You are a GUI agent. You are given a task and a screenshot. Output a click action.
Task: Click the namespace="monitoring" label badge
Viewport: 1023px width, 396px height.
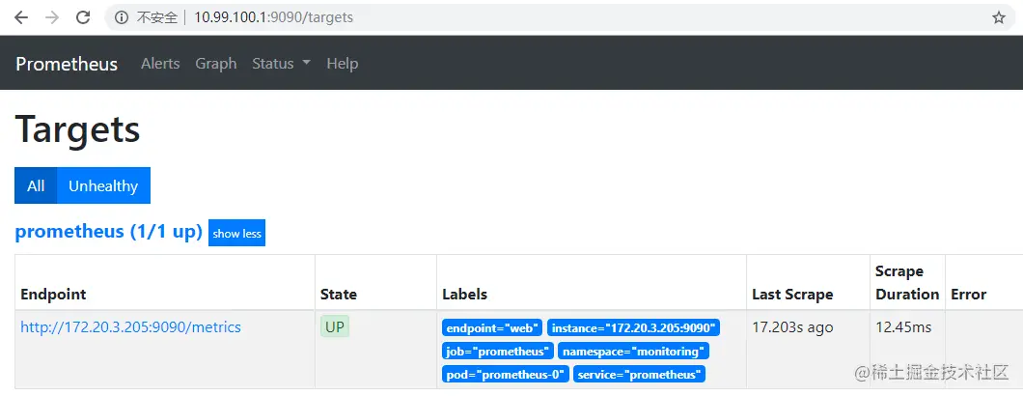pos(633,352)
